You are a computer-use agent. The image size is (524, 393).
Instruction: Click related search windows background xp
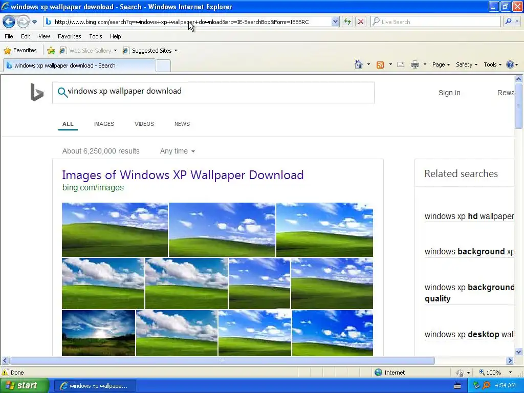[x=469, y=251]
